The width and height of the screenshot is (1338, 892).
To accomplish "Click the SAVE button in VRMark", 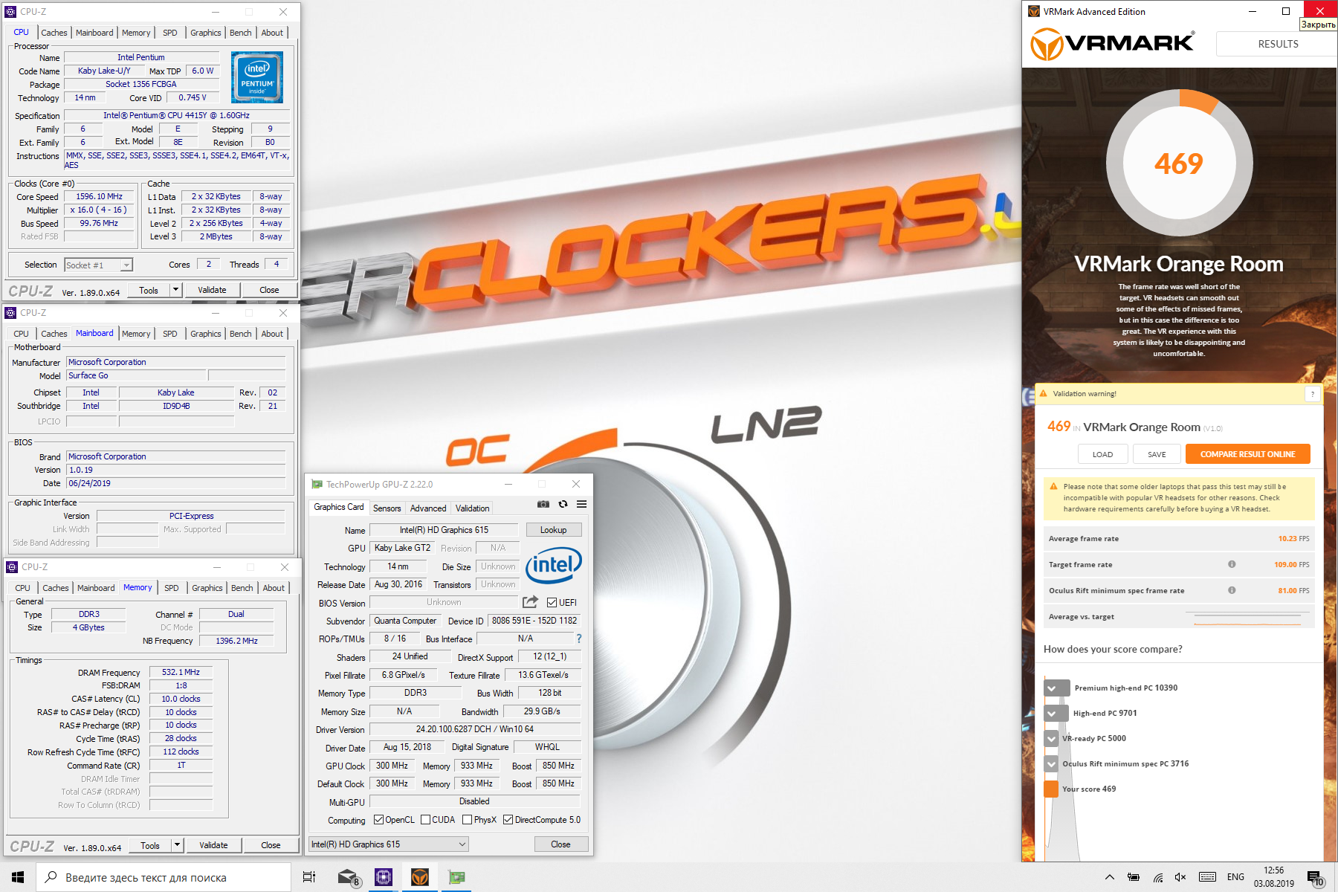I will (1157, 454).
